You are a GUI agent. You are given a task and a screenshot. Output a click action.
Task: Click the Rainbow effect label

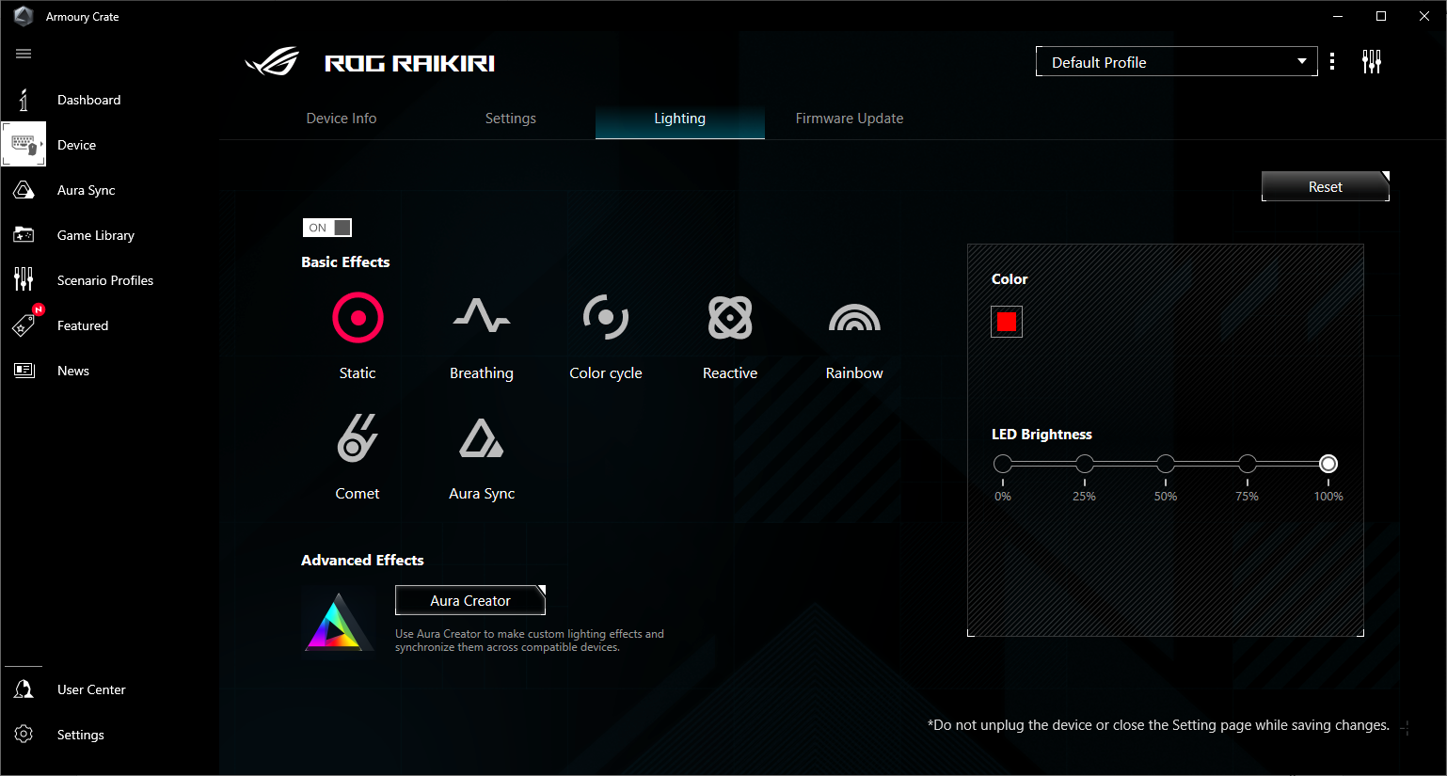pos(854,373)
